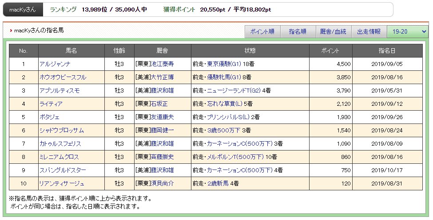Open trainer 藤沢和雄 in アブソルティスモ row
433x220 pixels.
coord(163,91)
